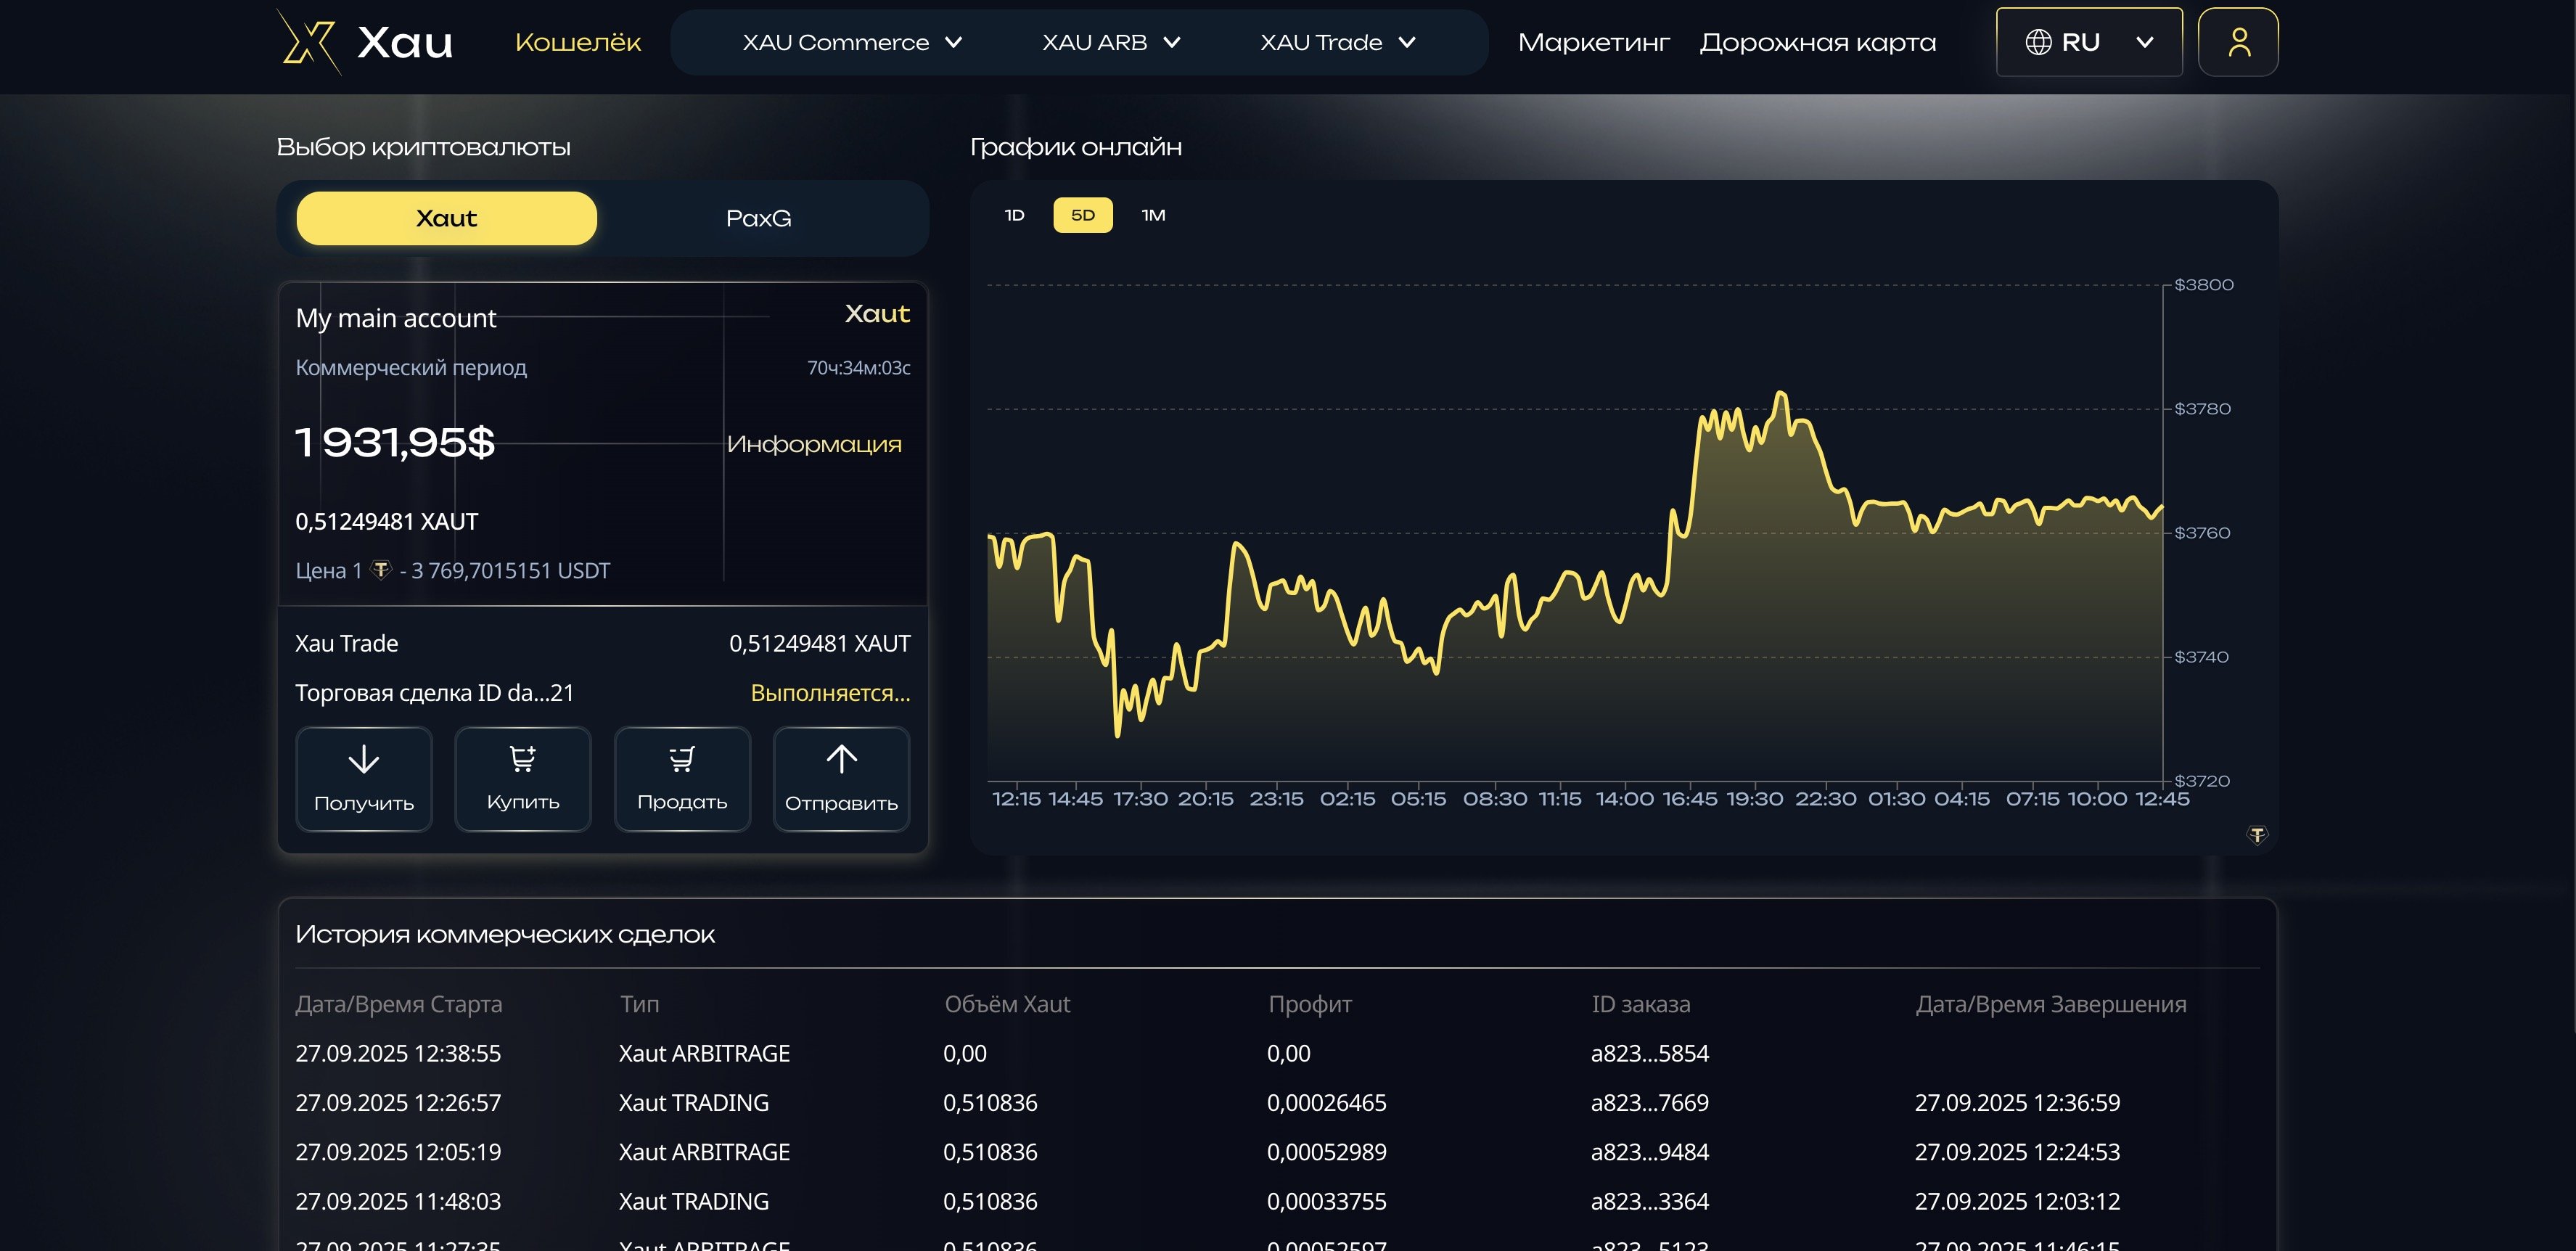Click Tether icon below the chart
2576x1251 pixels.
(x=2257, y=834)
